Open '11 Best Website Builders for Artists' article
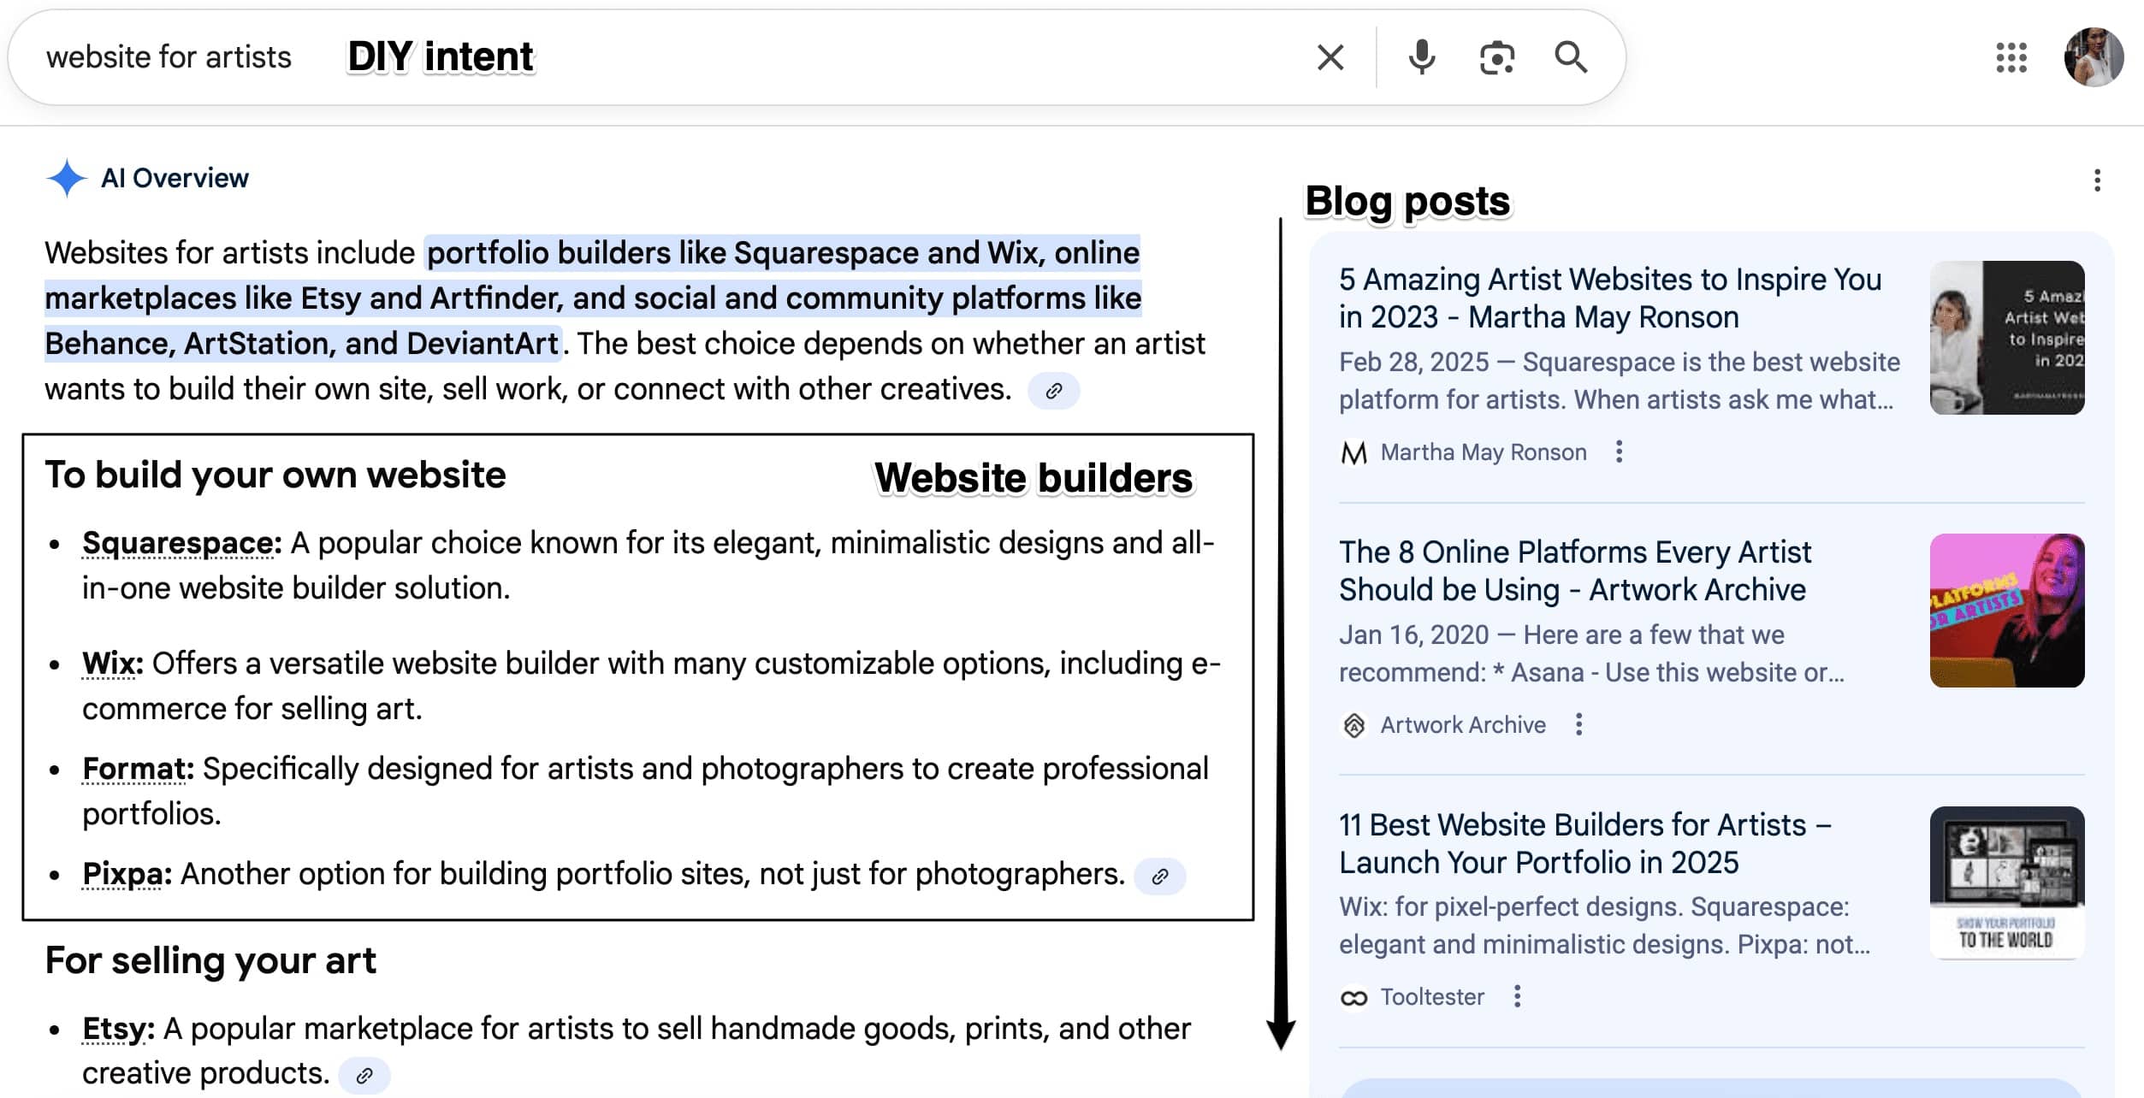2144x1098 pixels. pos(1585,844)
